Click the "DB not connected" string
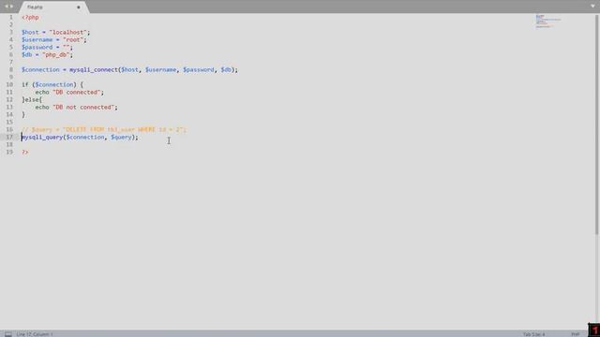Screen dimensions: 600x337 (83, 108)
